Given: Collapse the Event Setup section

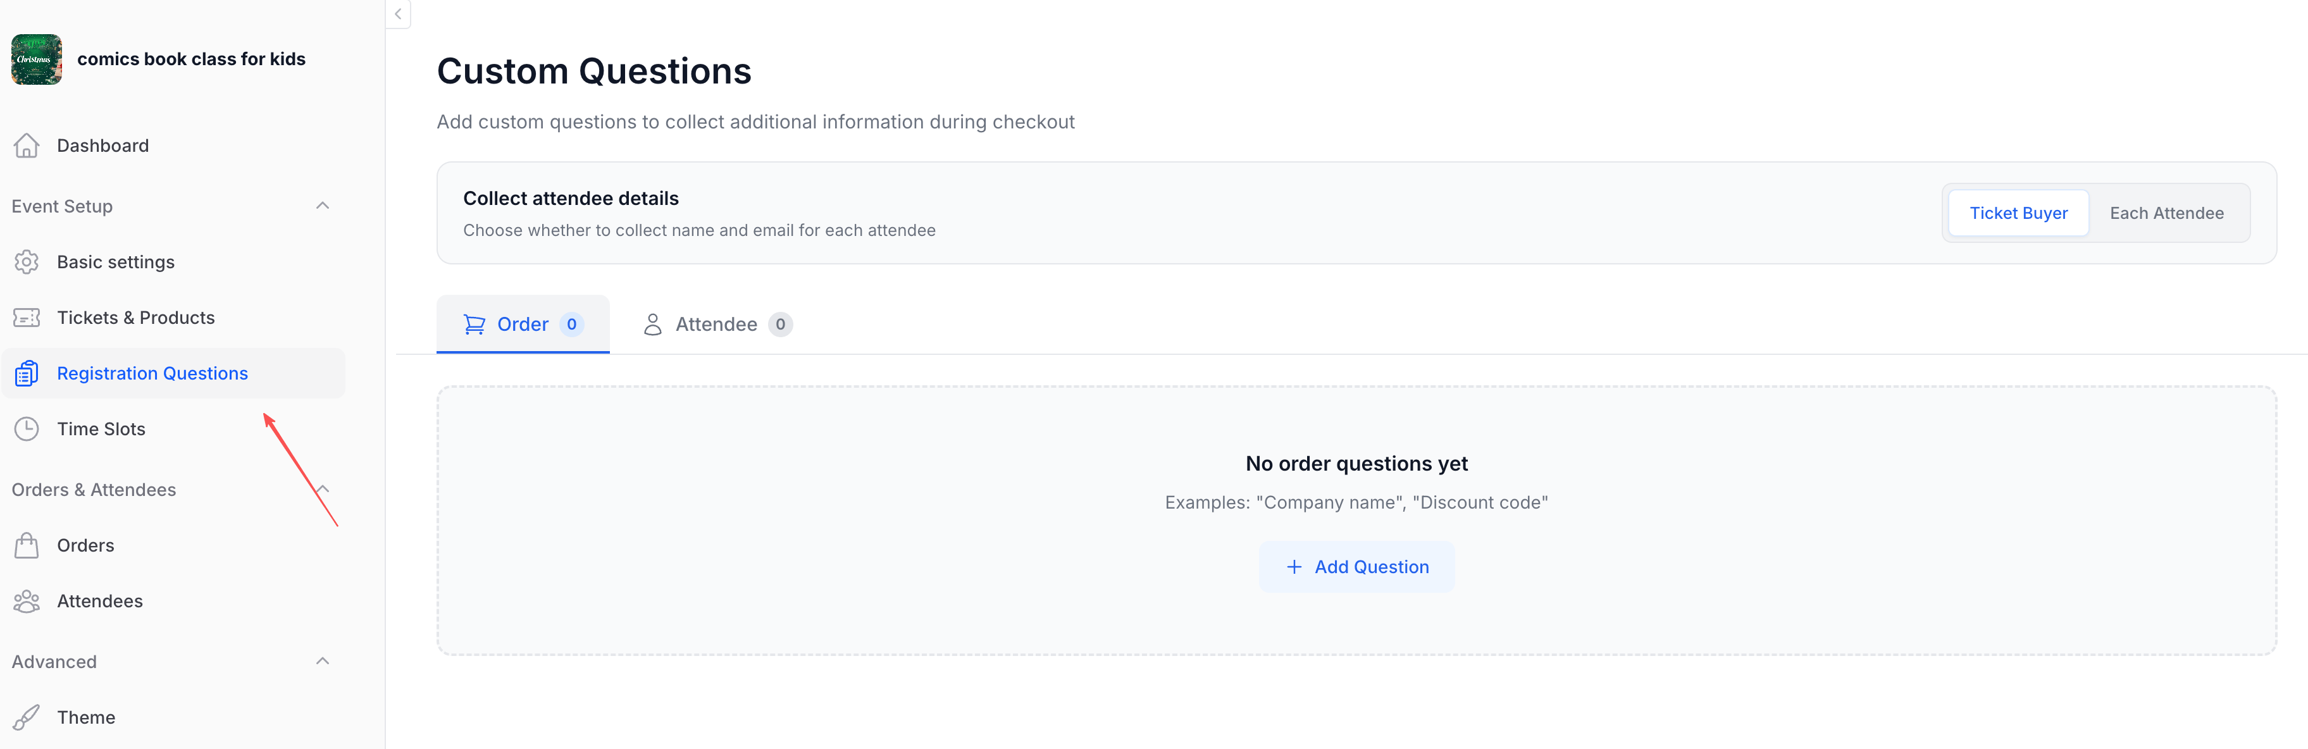Looking at the screenshot, I should [x=323, y=206].
